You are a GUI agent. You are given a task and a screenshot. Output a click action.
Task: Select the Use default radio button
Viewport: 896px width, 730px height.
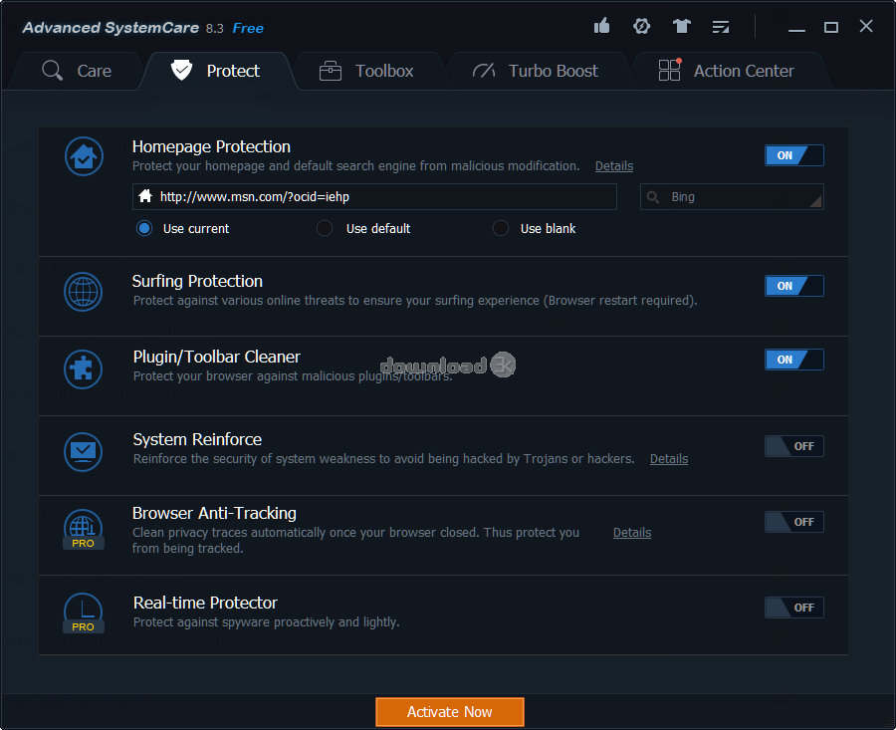point(325,229)
